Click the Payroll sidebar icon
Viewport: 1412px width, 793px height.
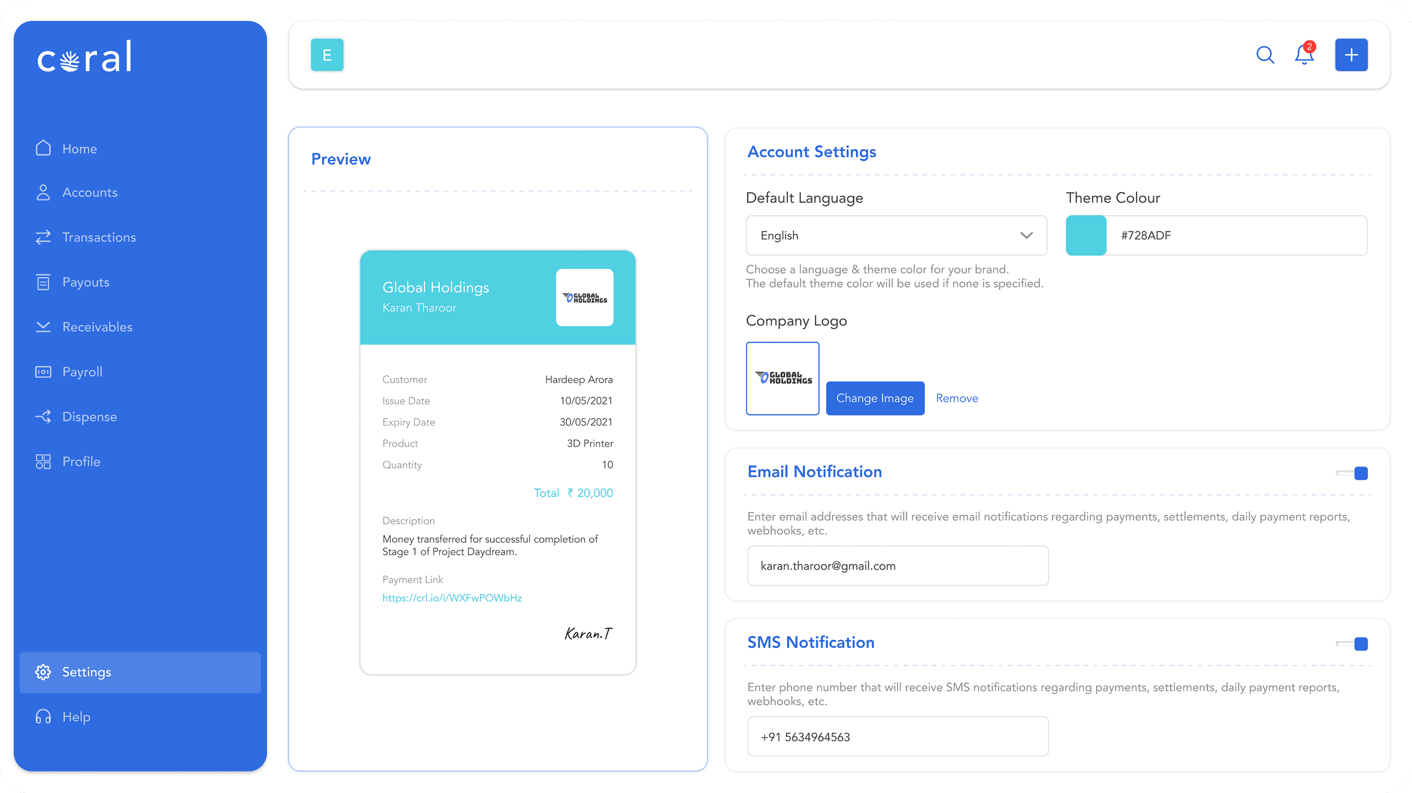[43, 372]
